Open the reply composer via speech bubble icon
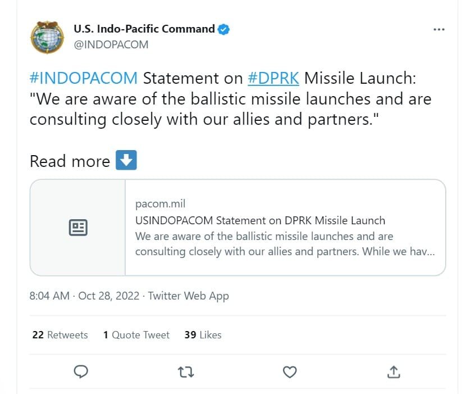 point(81,372)
